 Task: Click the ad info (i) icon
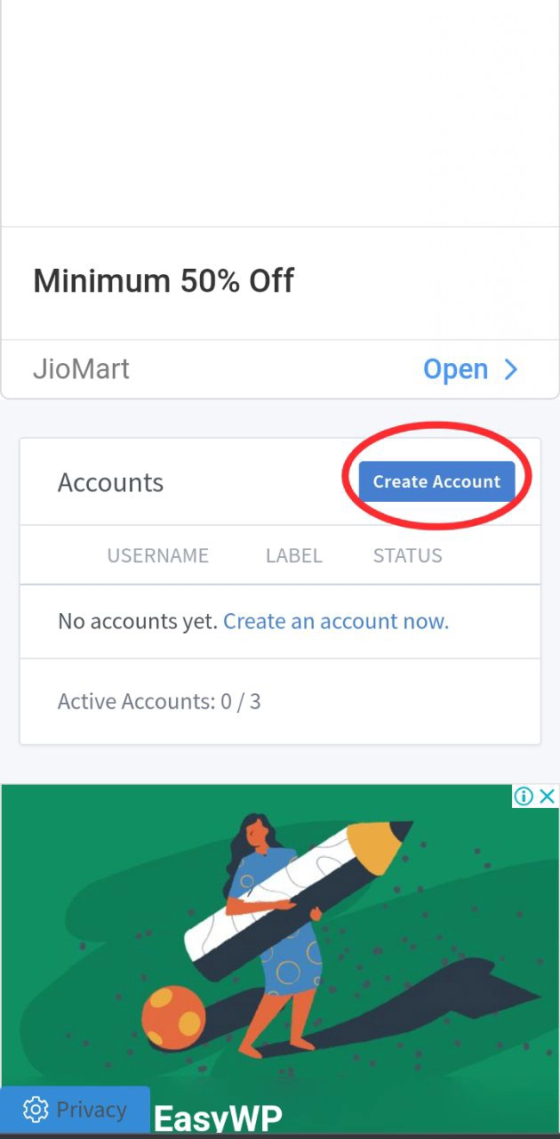coord(524,796)
